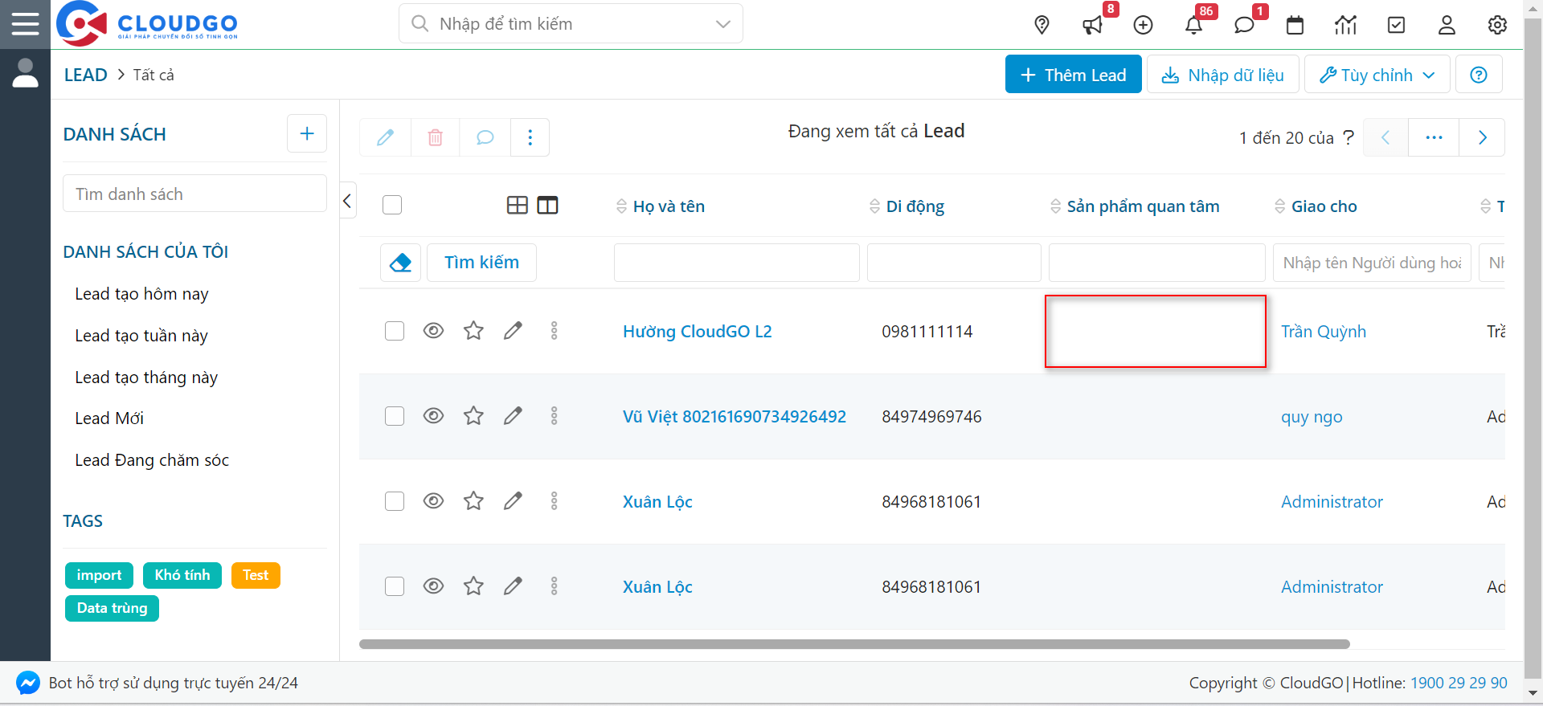1543x706 pixels.
Task: Open the hamburger main menu
Action: 25,23
